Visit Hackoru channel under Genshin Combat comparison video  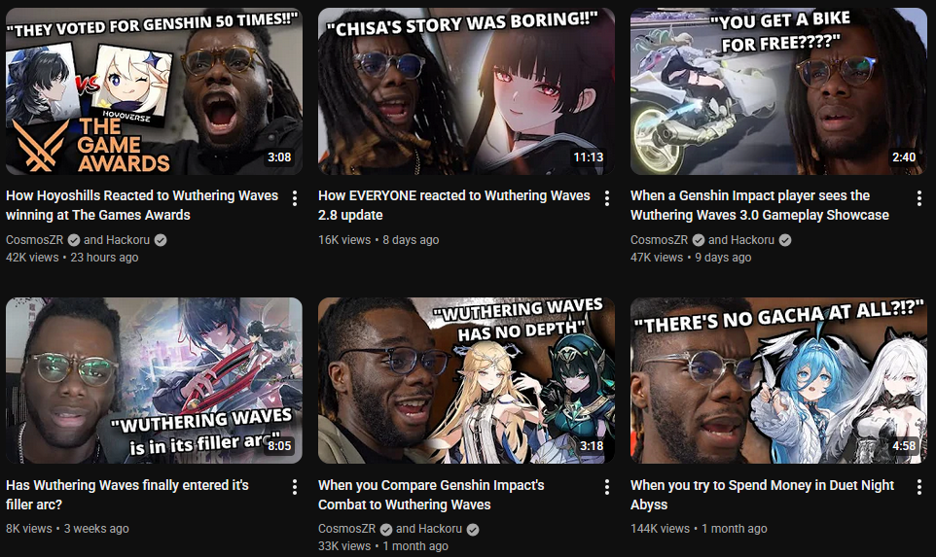pyautogui.click(x=429, y=529)
